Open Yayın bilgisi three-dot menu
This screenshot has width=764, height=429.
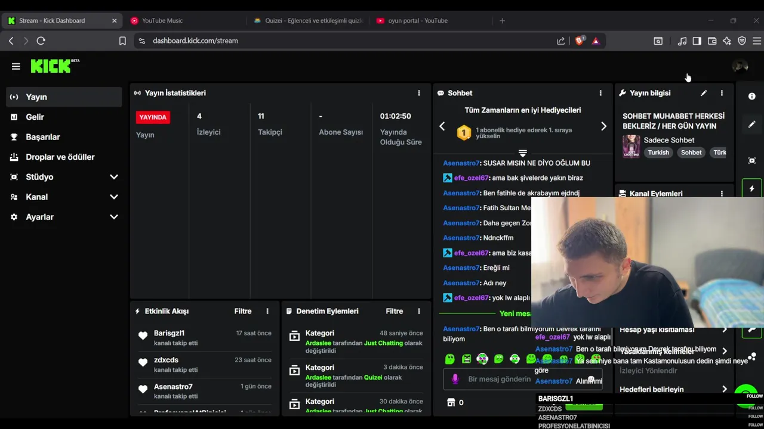(x=722, y=93)
